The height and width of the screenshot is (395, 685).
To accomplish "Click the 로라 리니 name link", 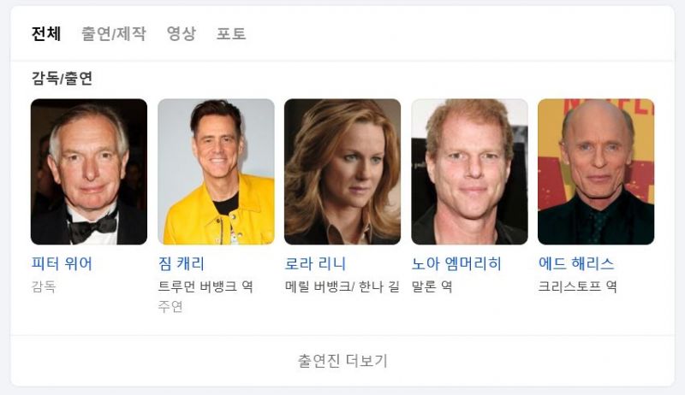I will [315, 264].
